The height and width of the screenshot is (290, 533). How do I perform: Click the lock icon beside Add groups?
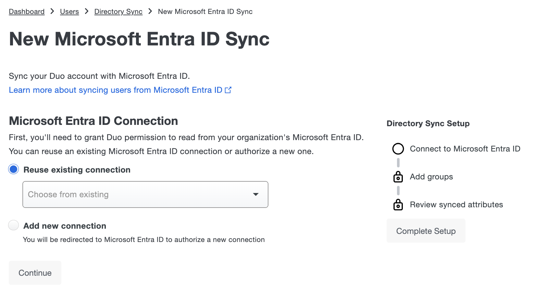398,177
